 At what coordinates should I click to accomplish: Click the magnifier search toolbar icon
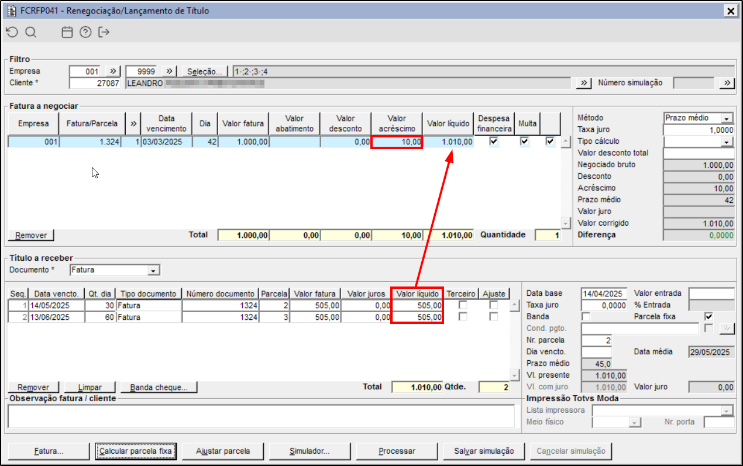[30, 32]
